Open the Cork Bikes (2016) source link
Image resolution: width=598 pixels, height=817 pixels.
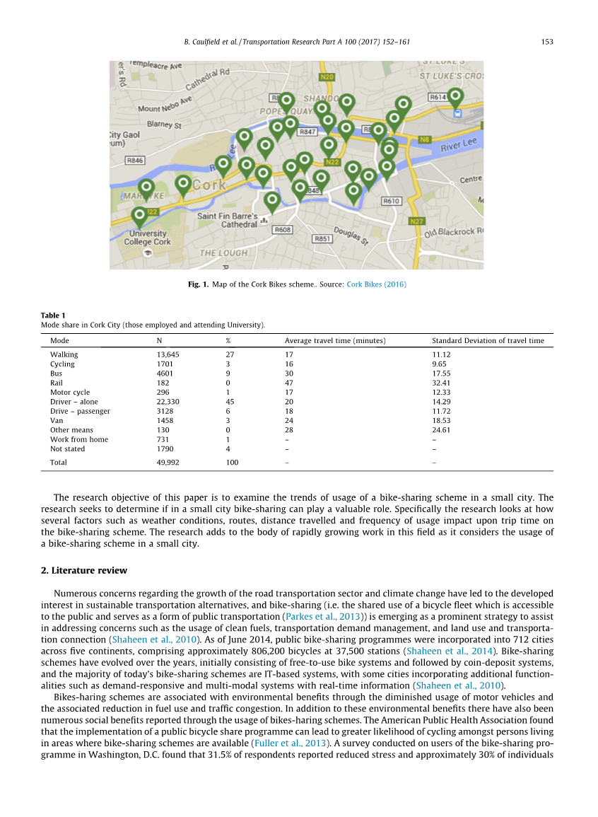click(x=376, y=284)
